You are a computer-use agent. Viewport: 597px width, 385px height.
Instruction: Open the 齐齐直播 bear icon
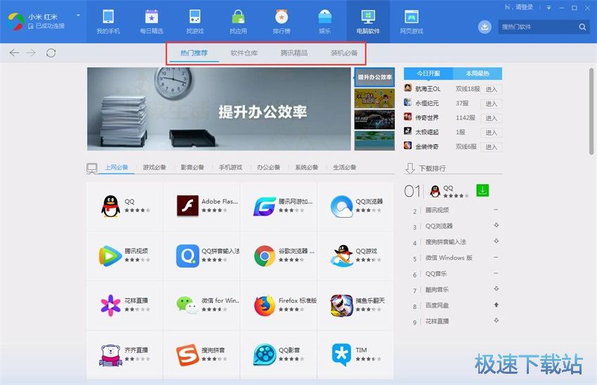[110, 355]
